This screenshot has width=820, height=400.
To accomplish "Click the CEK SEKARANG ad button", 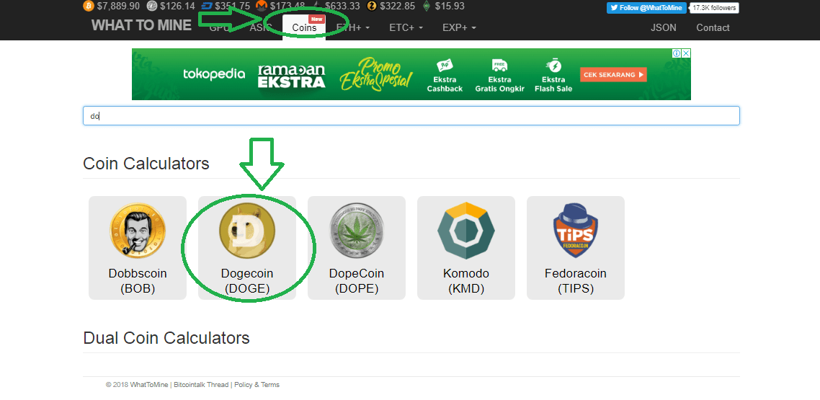I will click(x=613, y=75).
